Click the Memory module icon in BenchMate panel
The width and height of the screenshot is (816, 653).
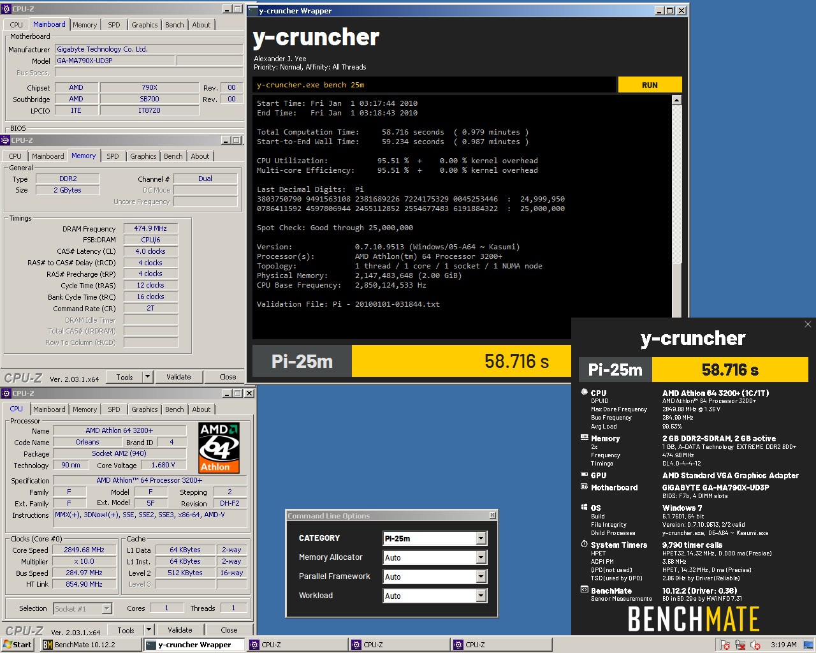click(x=584, y=437)
